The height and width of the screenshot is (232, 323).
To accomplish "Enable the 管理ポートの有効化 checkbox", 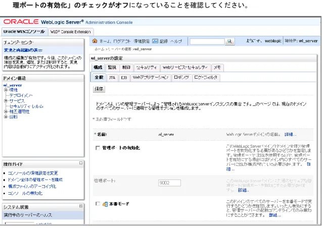I will coord(98,148).
